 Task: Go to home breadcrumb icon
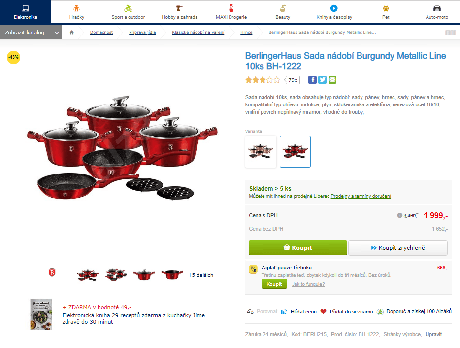(71, 33)
